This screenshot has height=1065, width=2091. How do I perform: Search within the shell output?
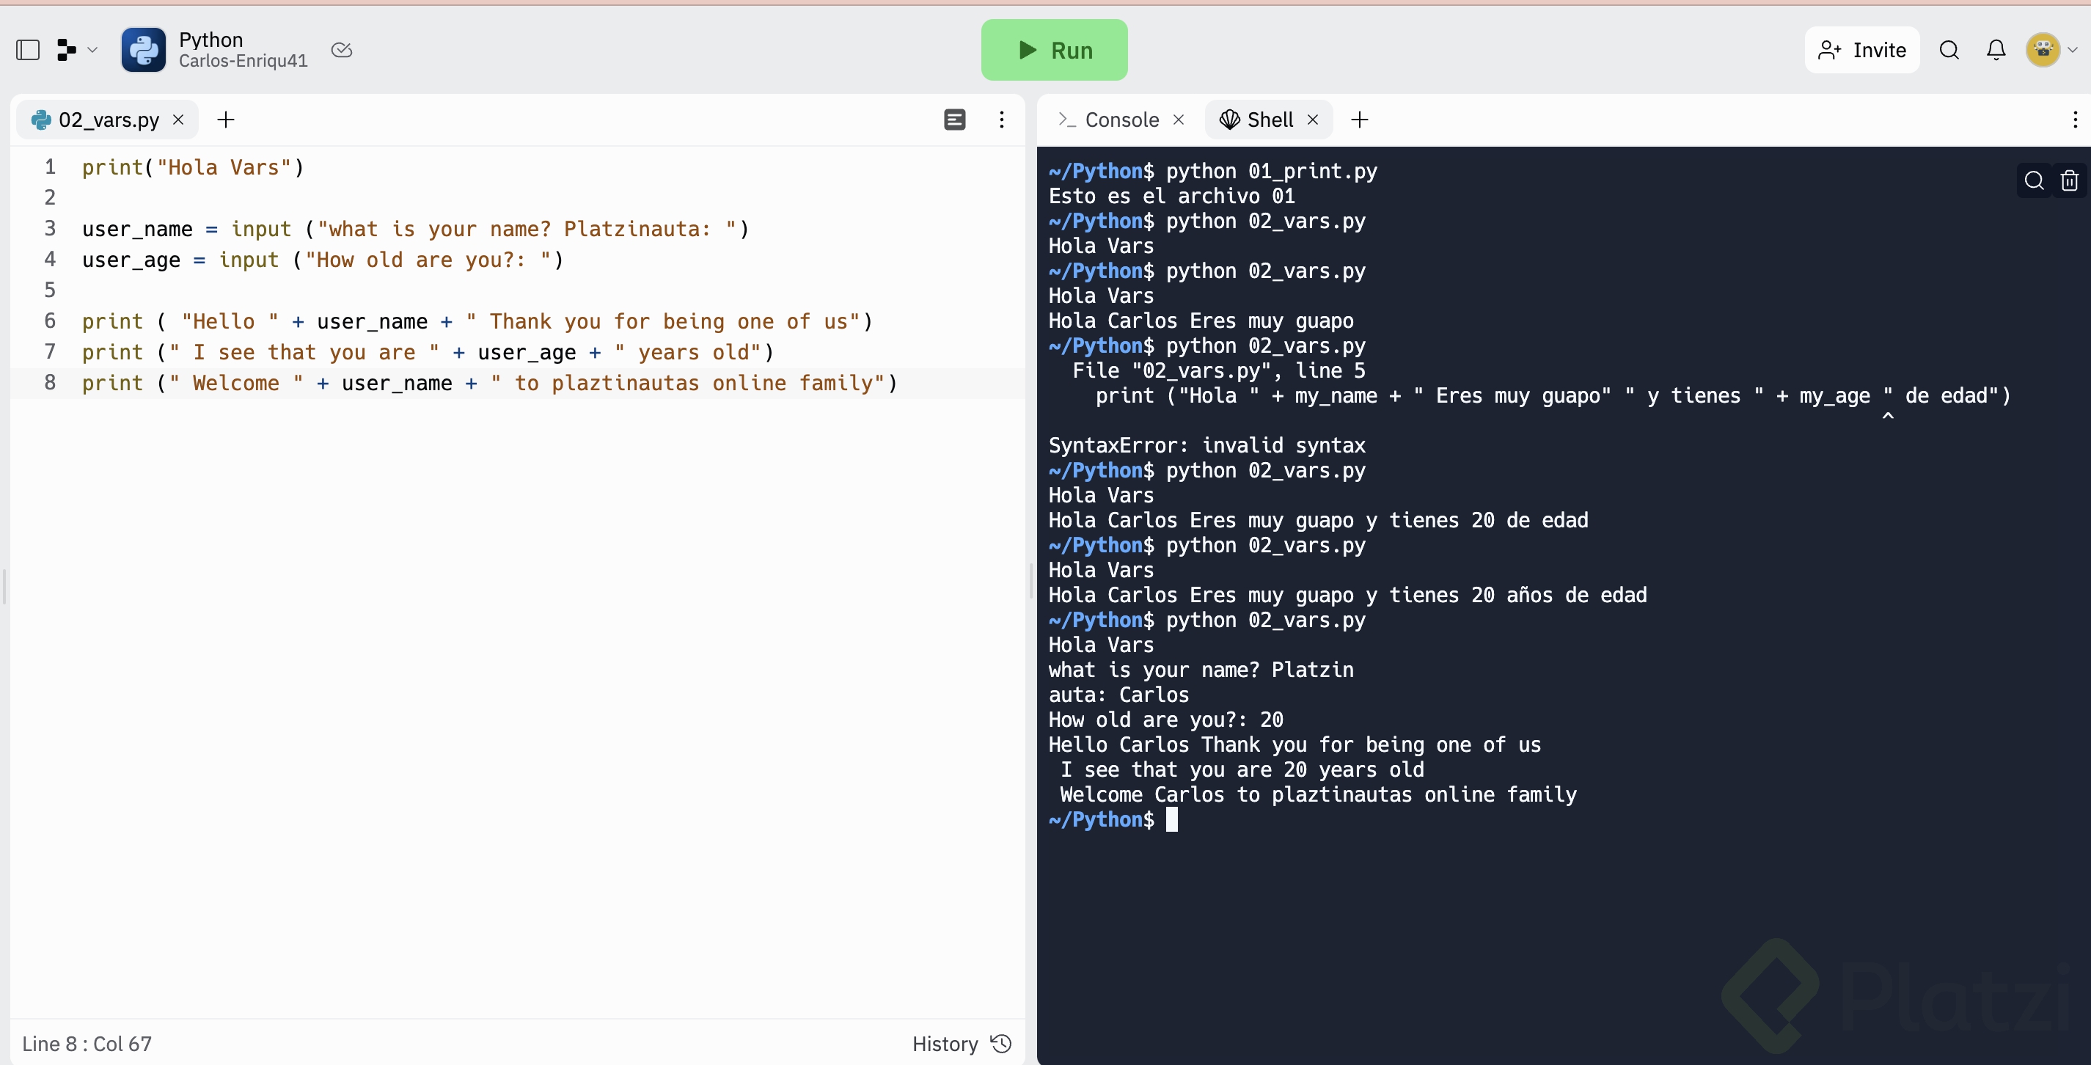(x=2033, y=180)
